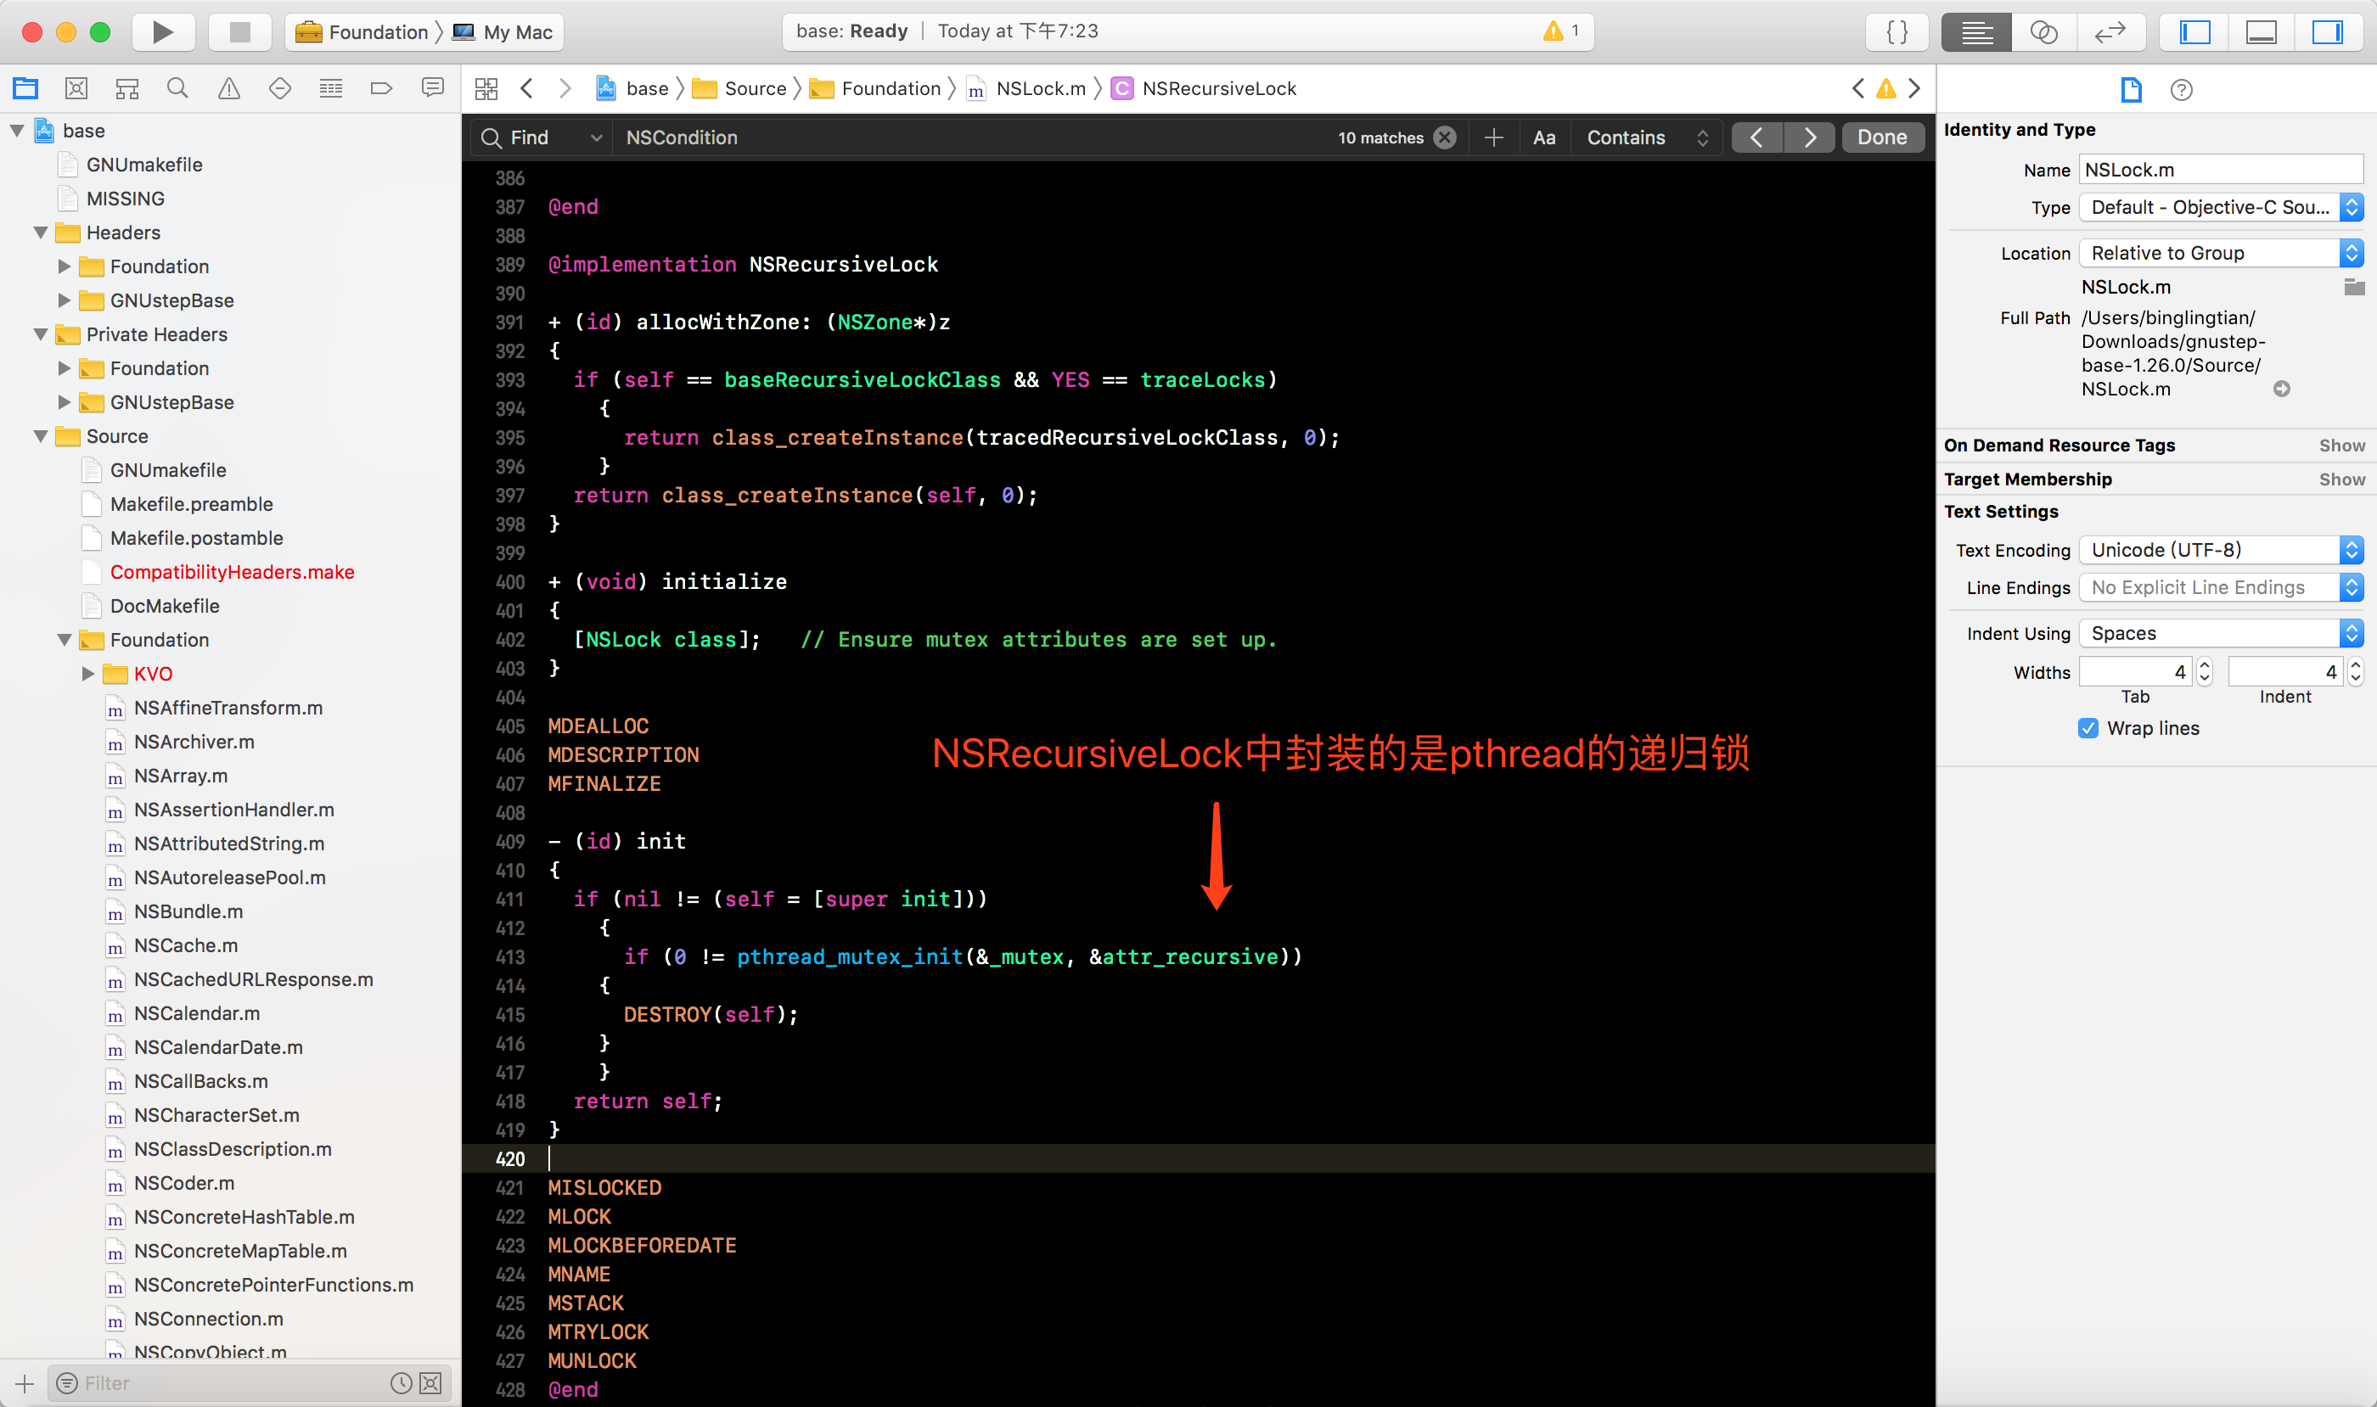Show On Demand Resource Tags section

click(2342, 446)
